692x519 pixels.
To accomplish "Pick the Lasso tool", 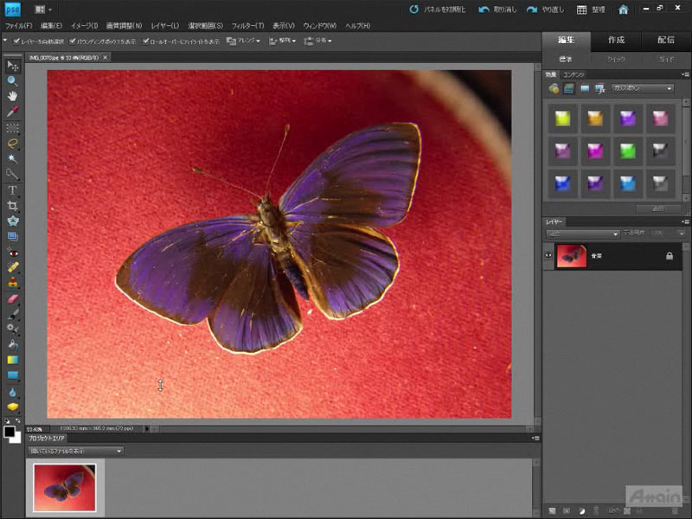I will point(12,143).
